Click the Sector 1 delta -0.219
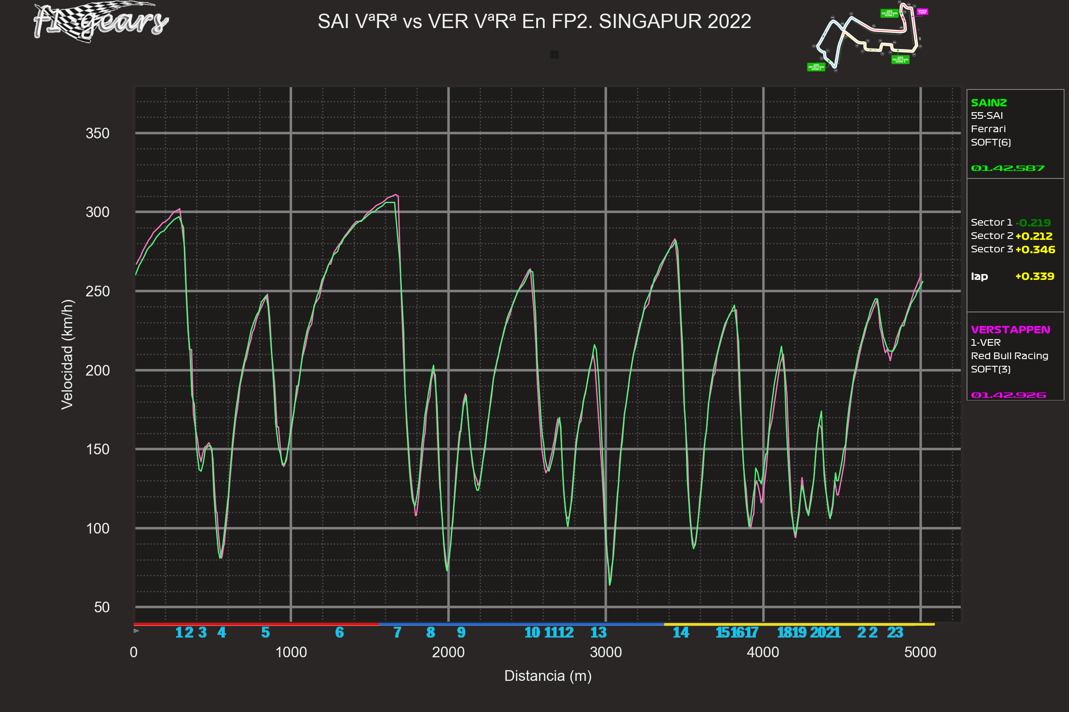1069x712 pixels. point(1032,223)
